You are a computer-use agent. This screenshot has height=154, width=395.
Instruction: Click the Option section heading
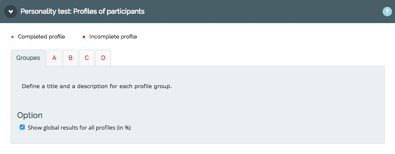pyautogui.click(x=30, y=115)
